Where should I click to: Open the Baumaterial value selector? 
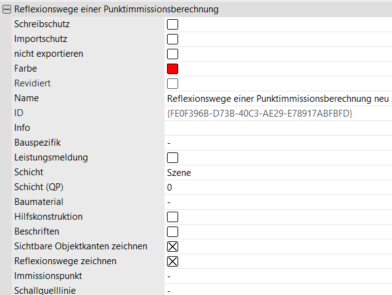tap(277, 202)
